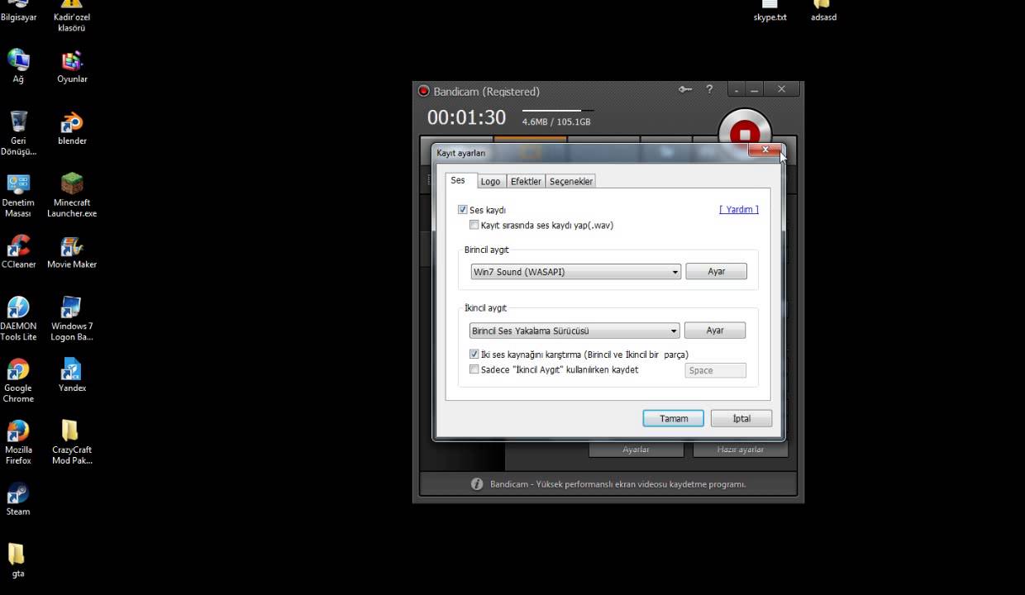Click Ayar button for İkincil aygıt
The image size is (1025, 595).
coord(715,330)
